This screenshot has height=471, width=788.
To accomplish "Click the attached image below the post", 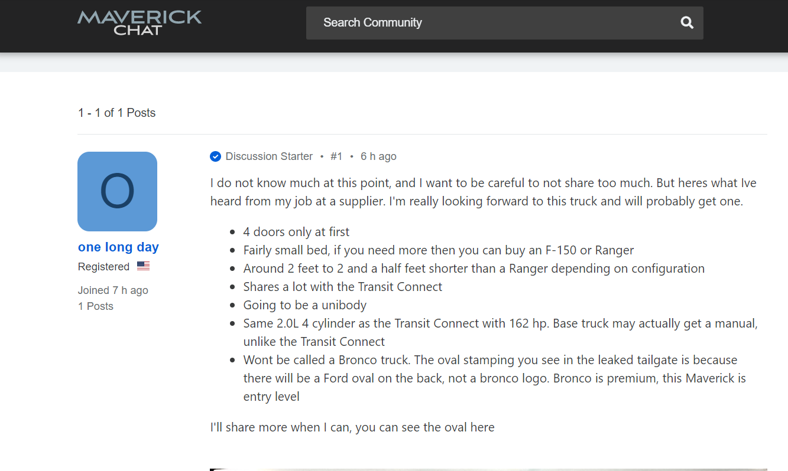I will [488, 469].
